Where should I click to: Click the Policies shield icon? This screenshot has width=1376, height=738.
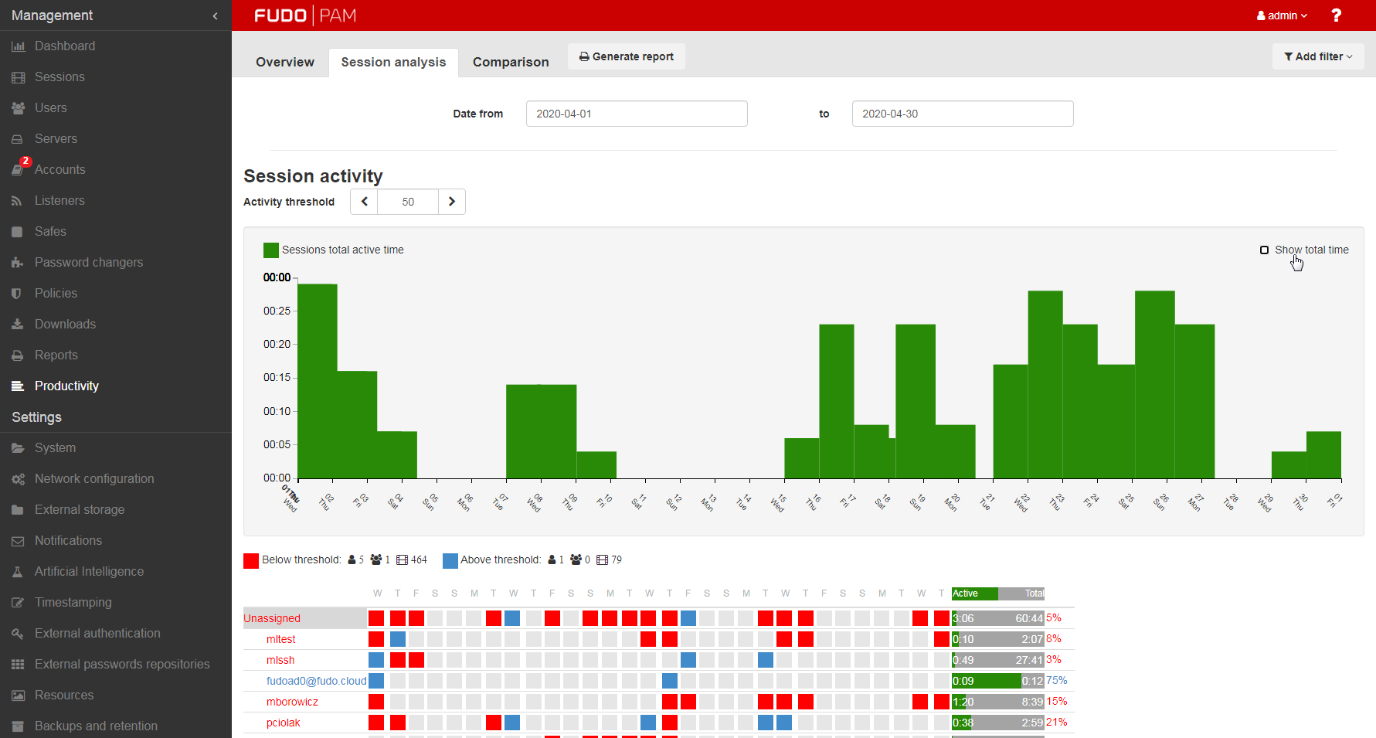(18, 294)
